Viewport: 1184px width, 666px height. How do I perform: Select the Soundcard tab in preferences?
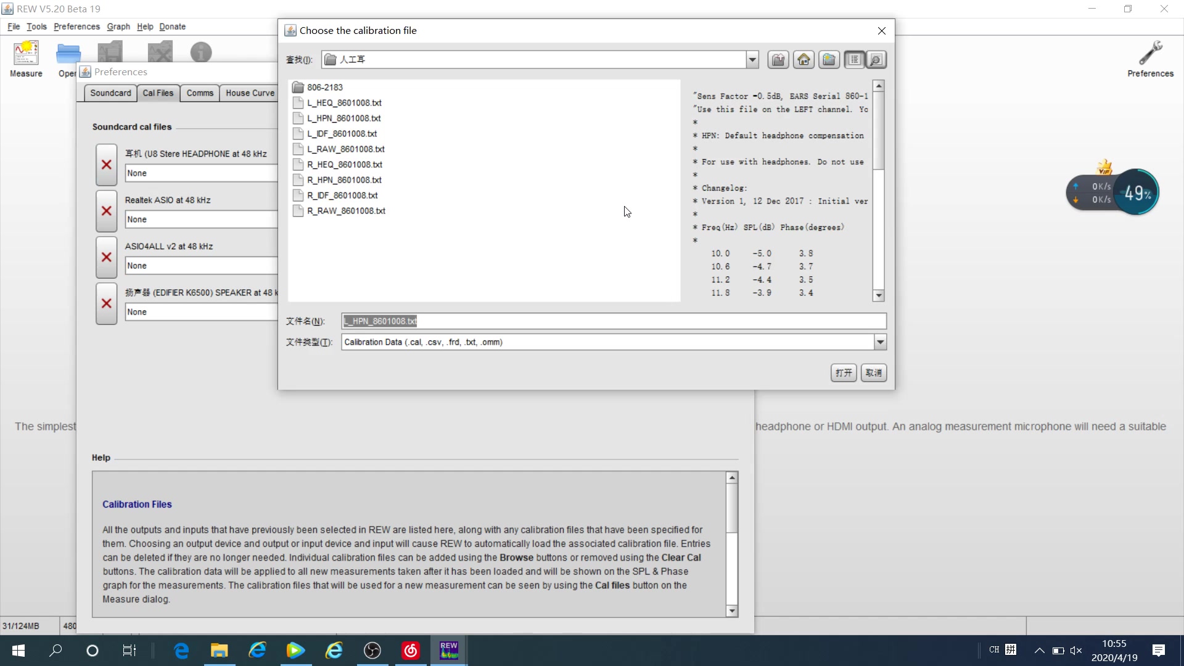110,92
